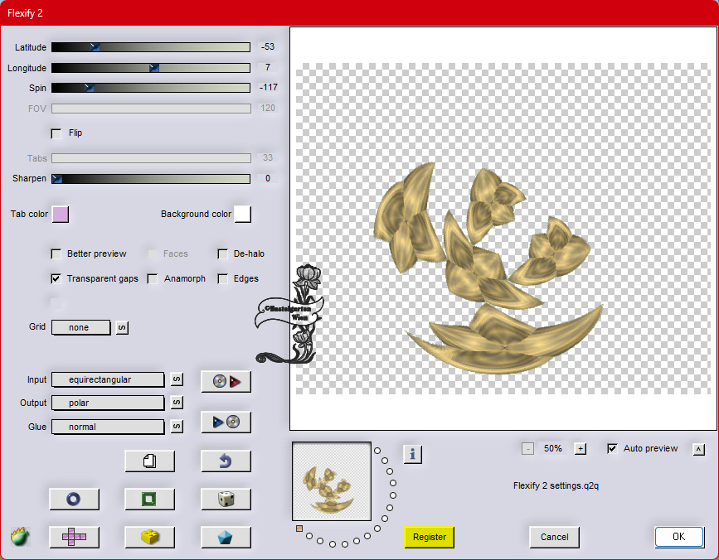Open the Output polar dropdown

tap(108, 403)
